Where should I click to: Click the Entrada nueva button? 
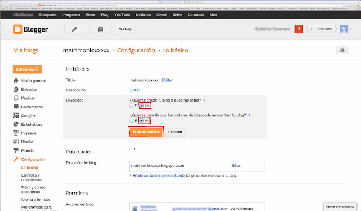(x=27, y=69)
